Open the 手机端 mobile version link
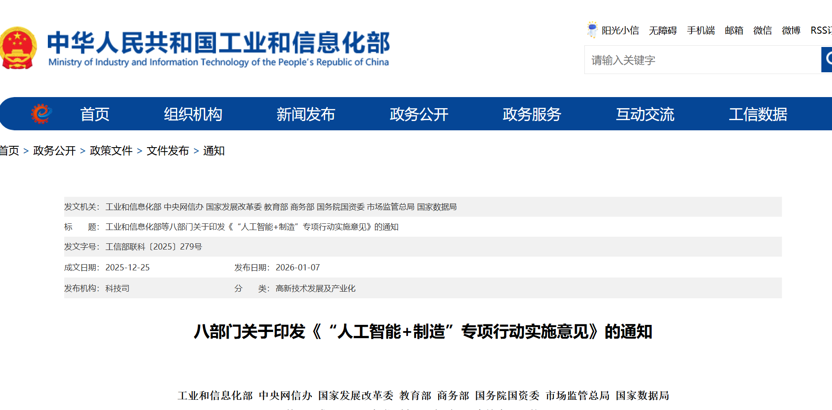This screenshot has width=832, height=410. click(x=701, y=31)
